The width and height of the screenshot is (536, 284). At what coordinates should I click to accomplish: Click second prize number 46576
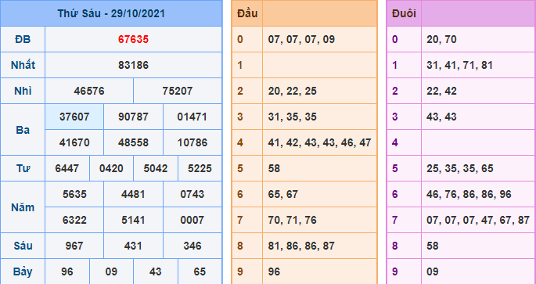click(x=89, y=91)
